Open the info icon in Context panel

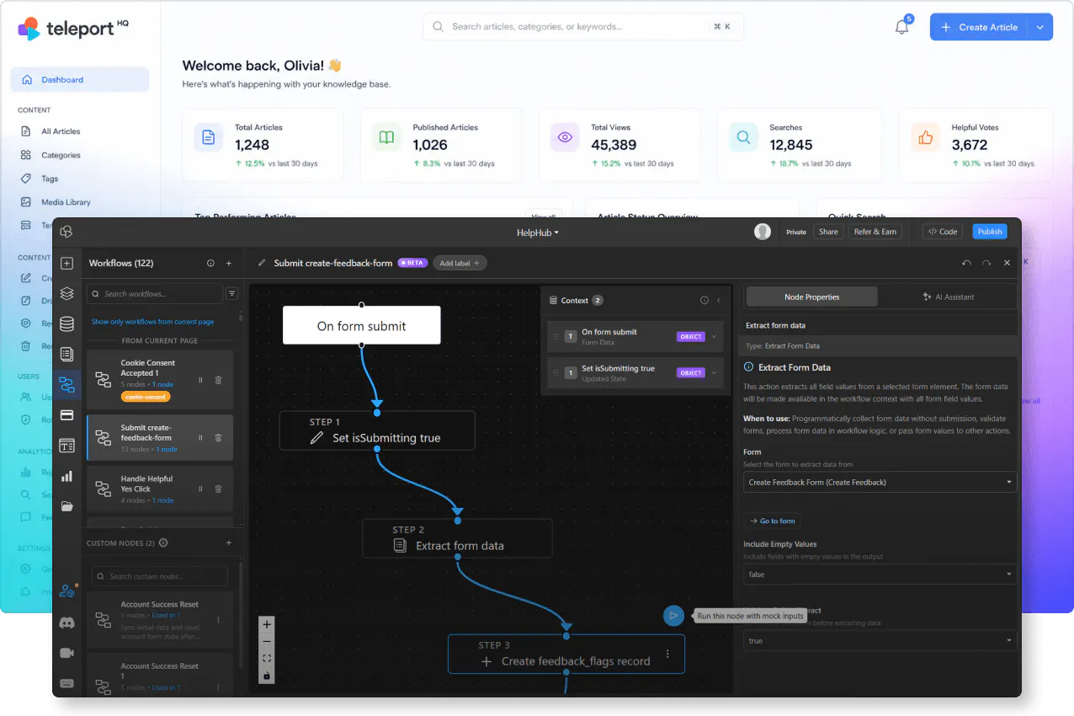(x=704, y=301)
